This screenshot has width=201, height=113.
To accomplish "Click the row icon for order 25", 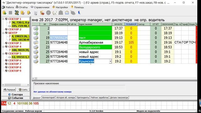I will 36,52.
